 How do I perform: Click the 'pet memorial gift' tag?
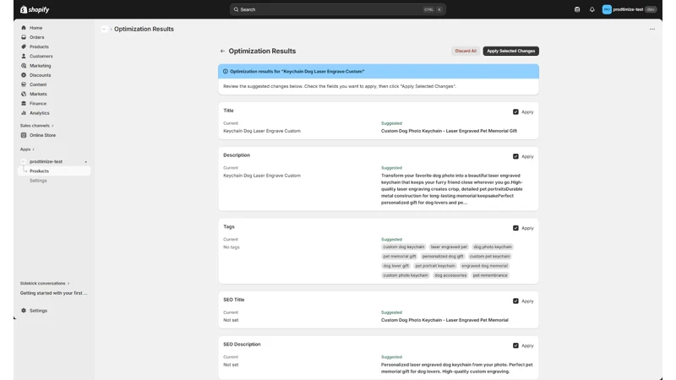(399, 257)
